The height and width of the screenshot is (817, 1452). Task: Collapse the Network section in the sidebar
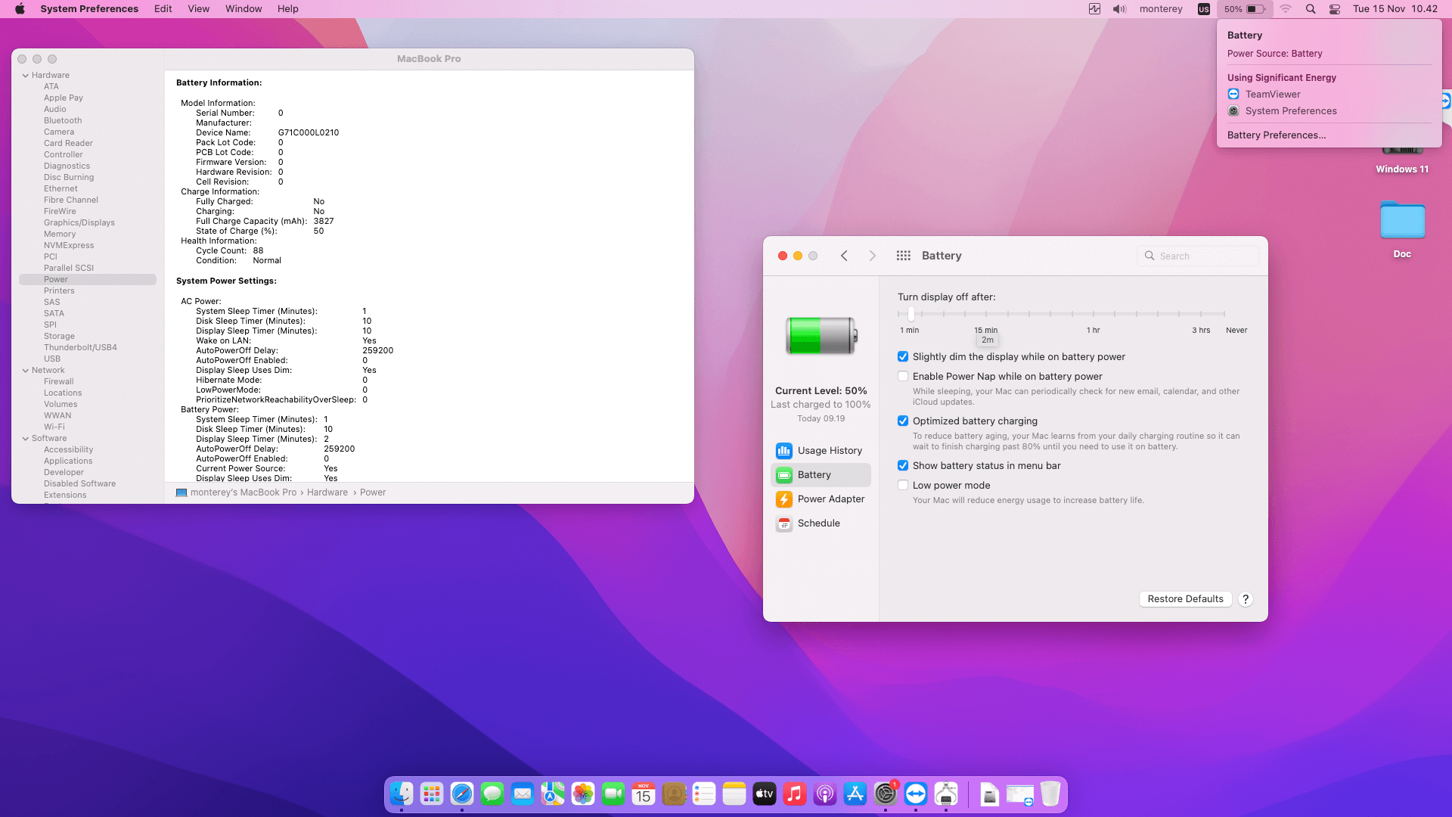coord(26,371)
